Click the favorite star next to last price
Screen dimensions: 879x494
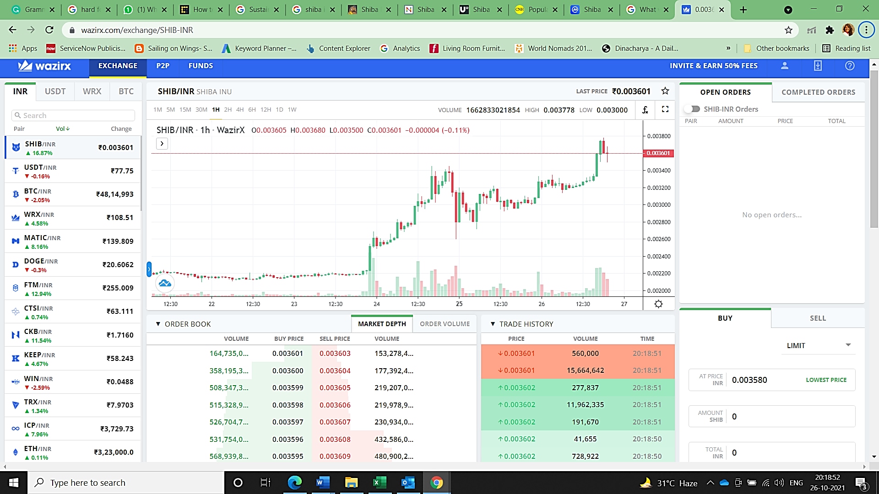(665, 91)
